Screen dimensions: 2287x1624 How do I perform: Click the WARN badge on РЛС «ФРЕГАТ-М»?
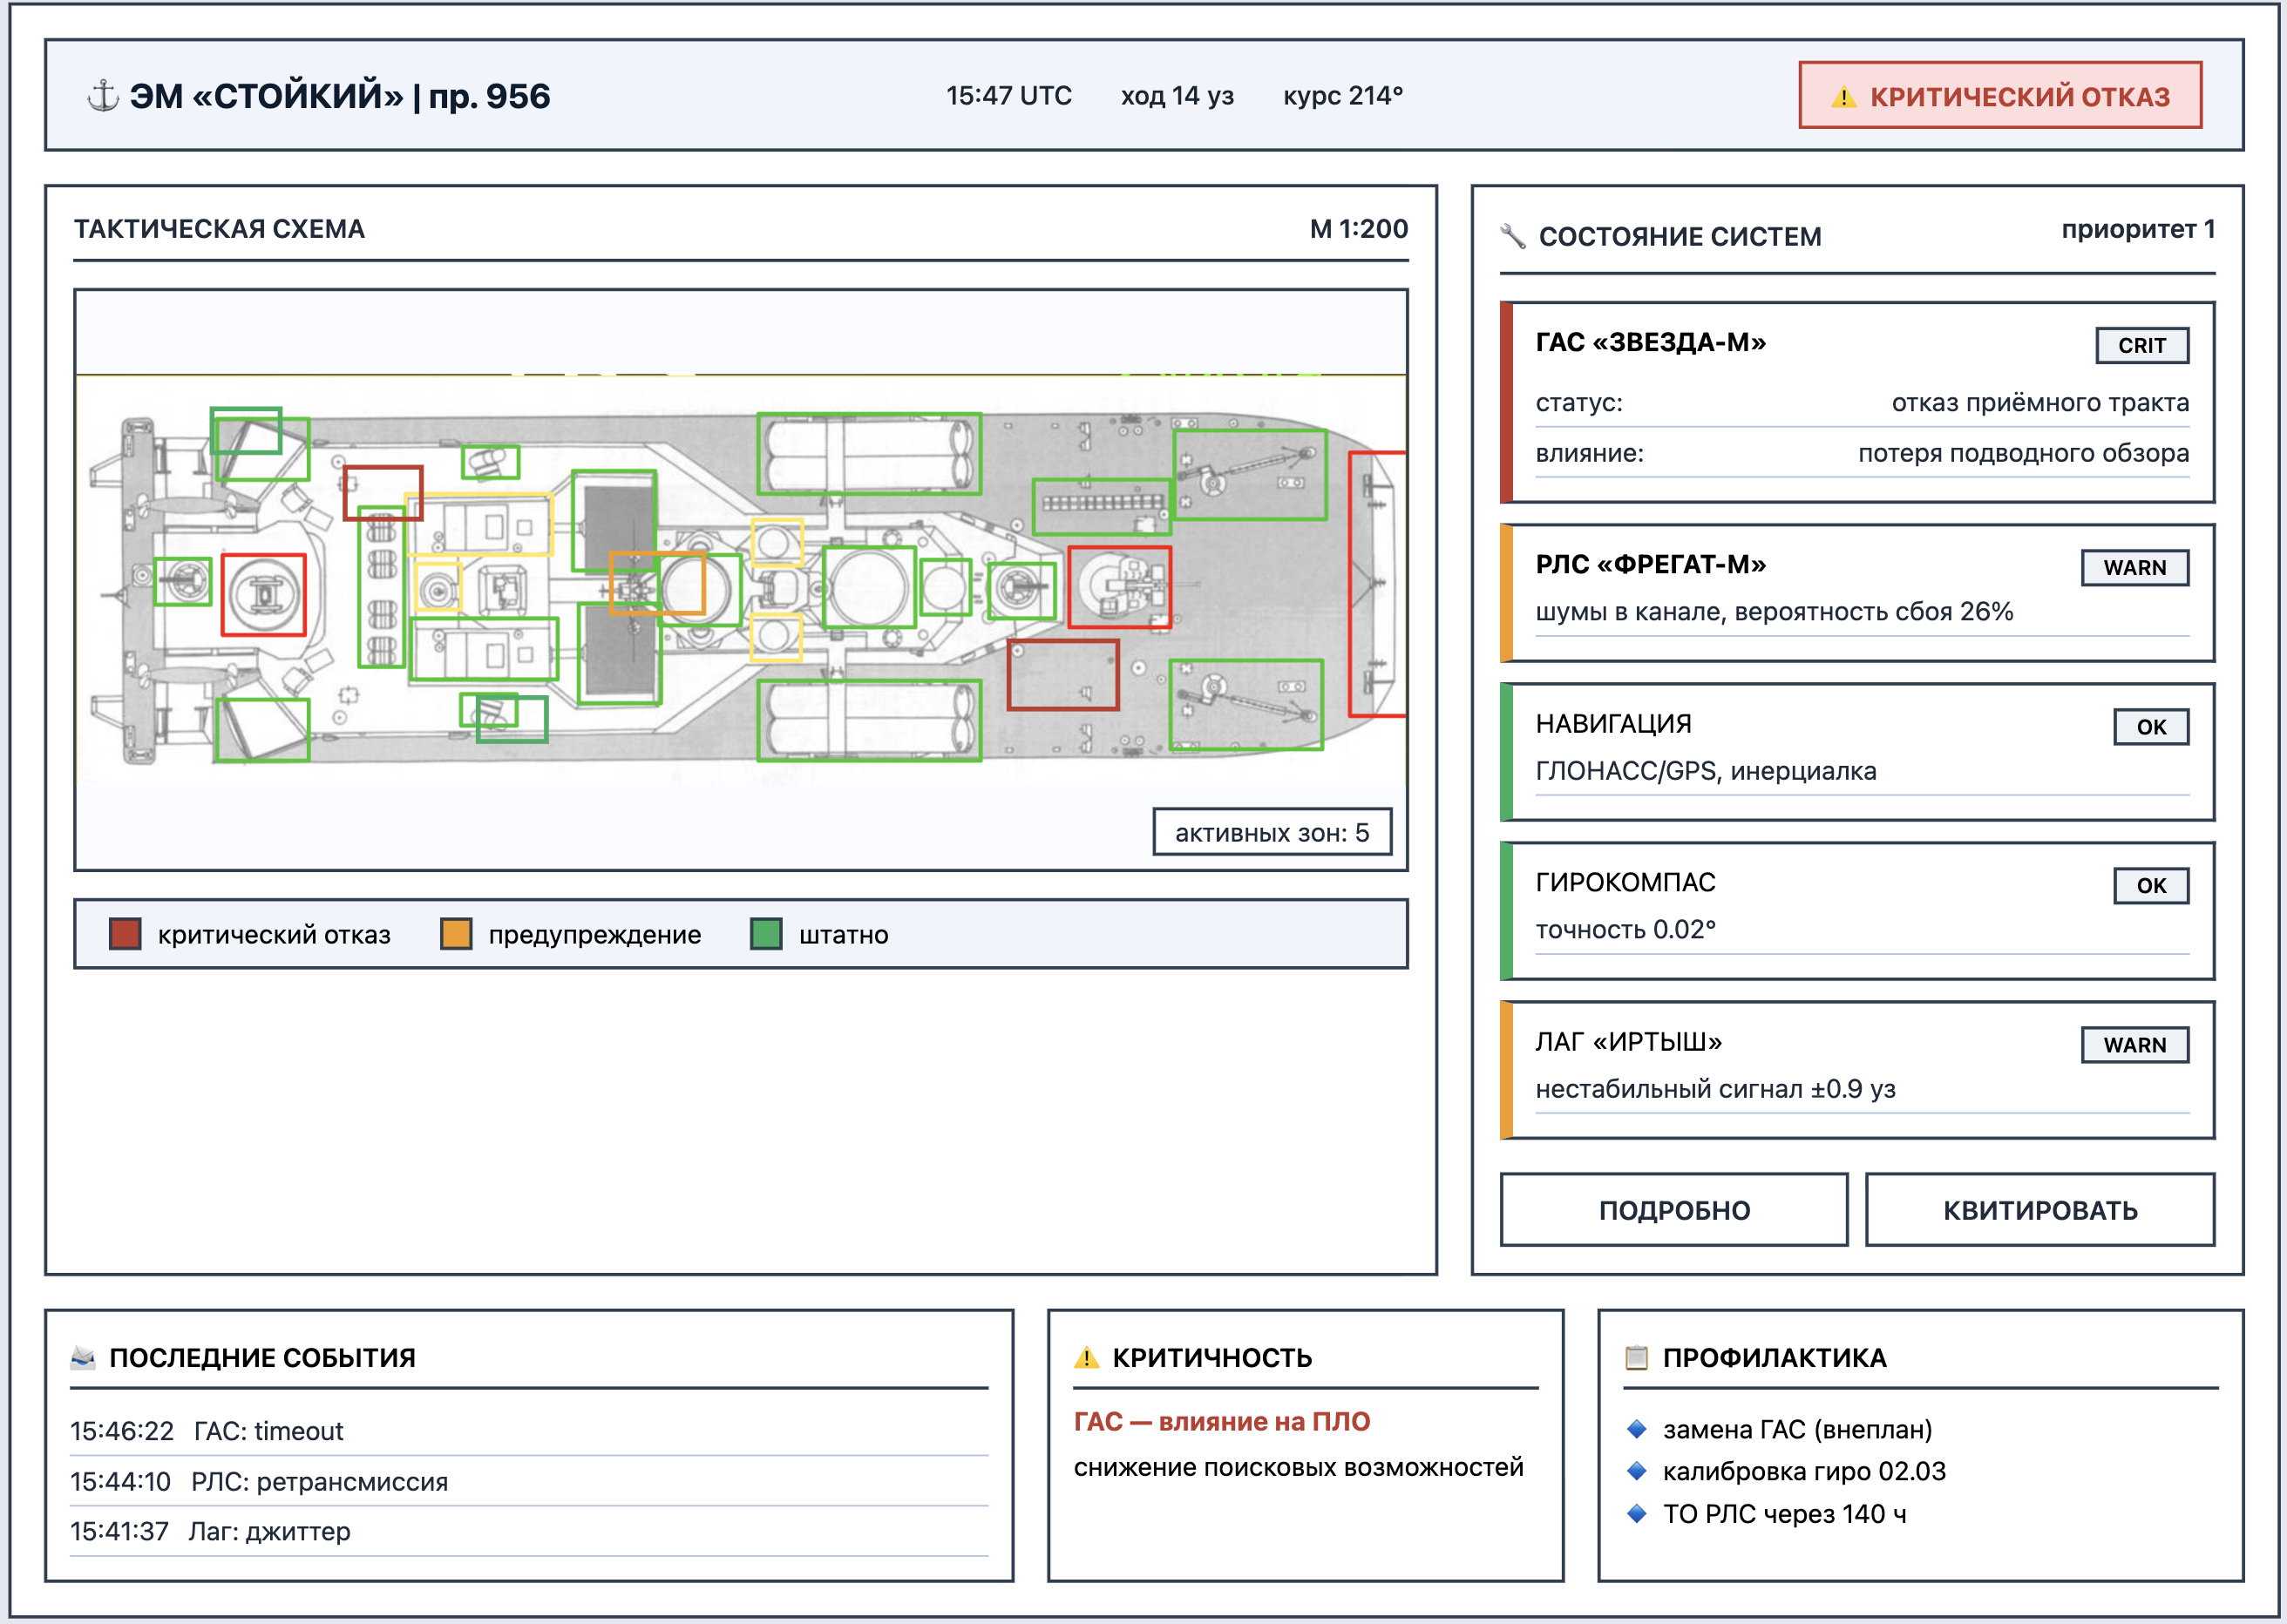pos(2135,567)
